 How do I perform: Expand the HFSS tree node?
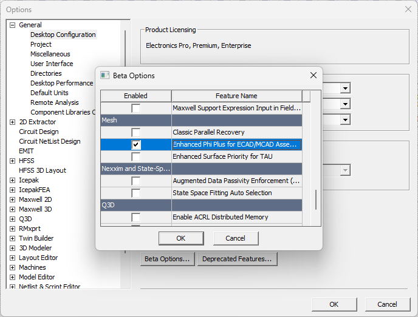[12, 161]
